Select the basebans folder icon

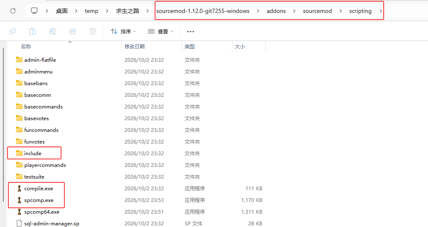click(19, 83)
